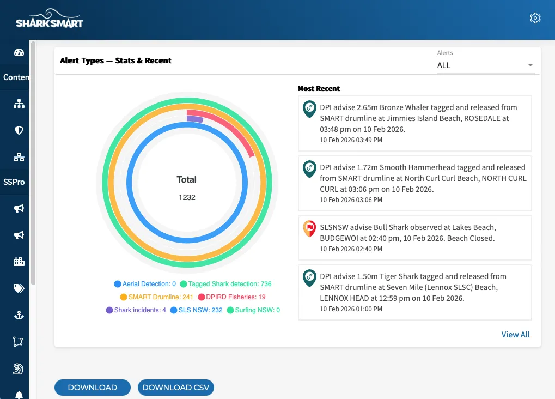This screenshot has height=399, width=555.
Task: Click the hook marker icon beside Tiger Shark alert
Action: tap(309, 278)
